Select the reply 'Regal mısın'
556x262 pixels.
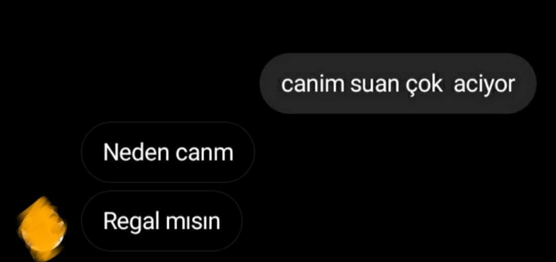click(162, 221)
